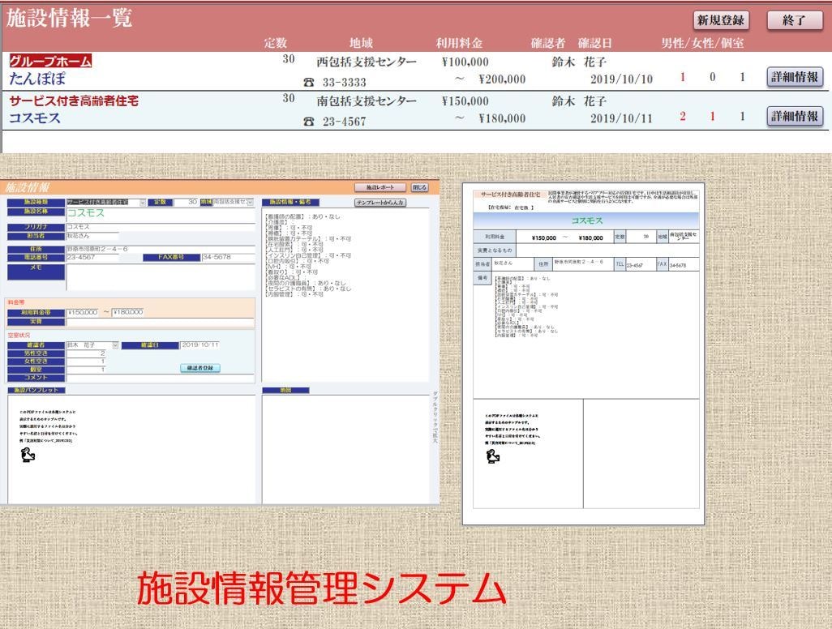Click the 女性空き field showing 1

(86, 362)
